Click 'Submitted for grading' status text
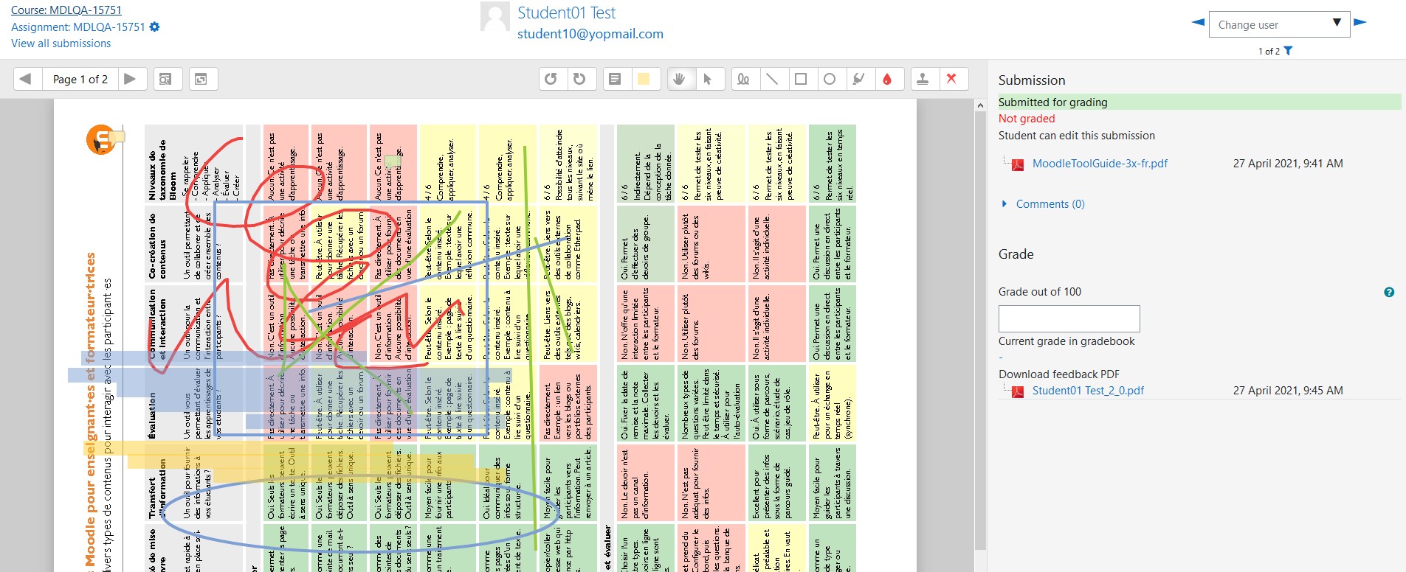 1053,102
